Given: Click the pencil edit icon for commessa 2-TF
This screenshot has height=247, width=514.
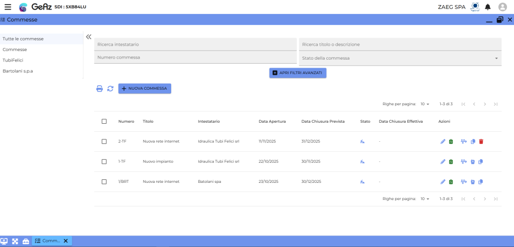Looking at the screenshot, I should (443, 141).
